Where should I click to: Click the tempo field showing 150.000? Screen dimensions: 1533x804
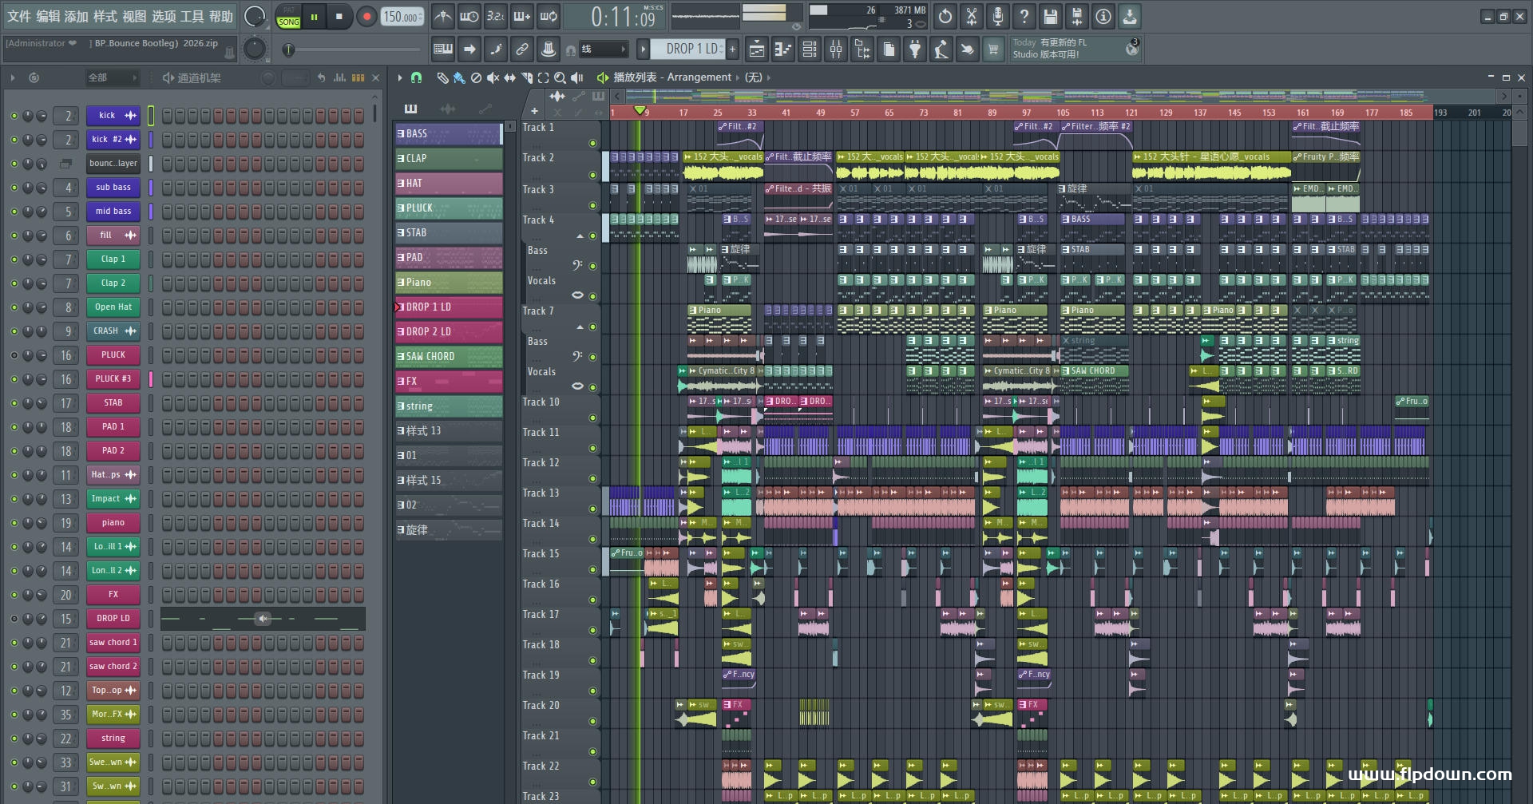pyautogui.click(x=403, y=17)
